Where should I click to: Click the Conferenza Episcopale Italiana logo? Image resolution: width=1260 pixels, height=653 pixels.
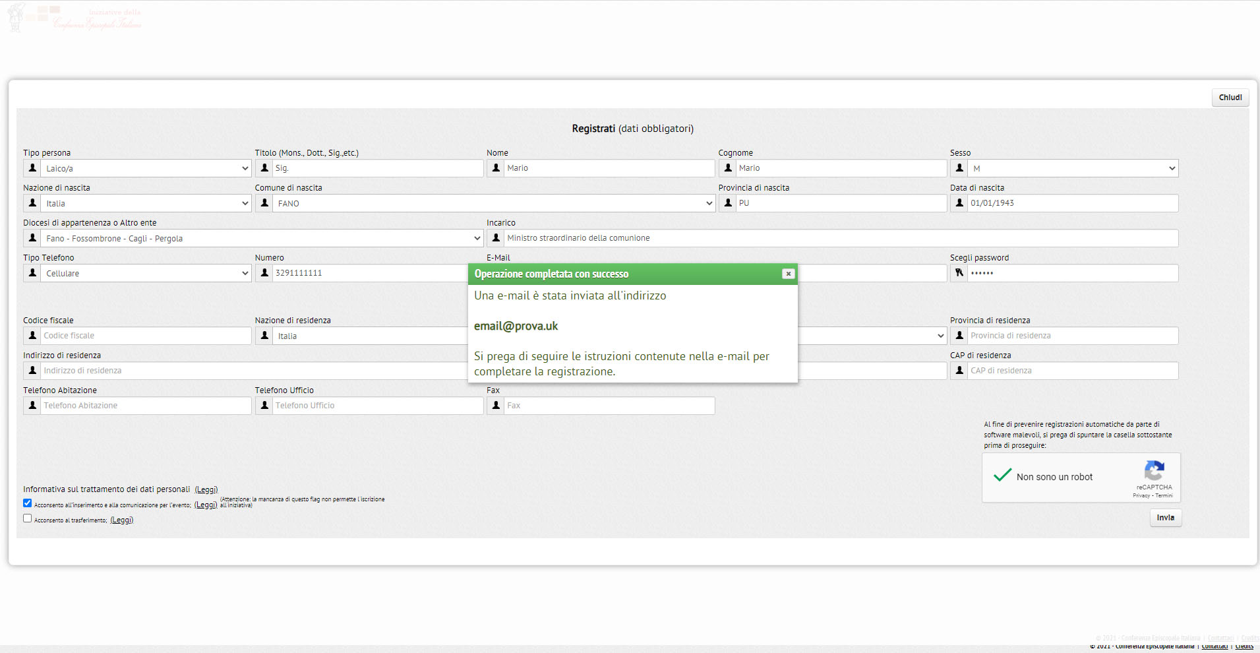point(75,18)
